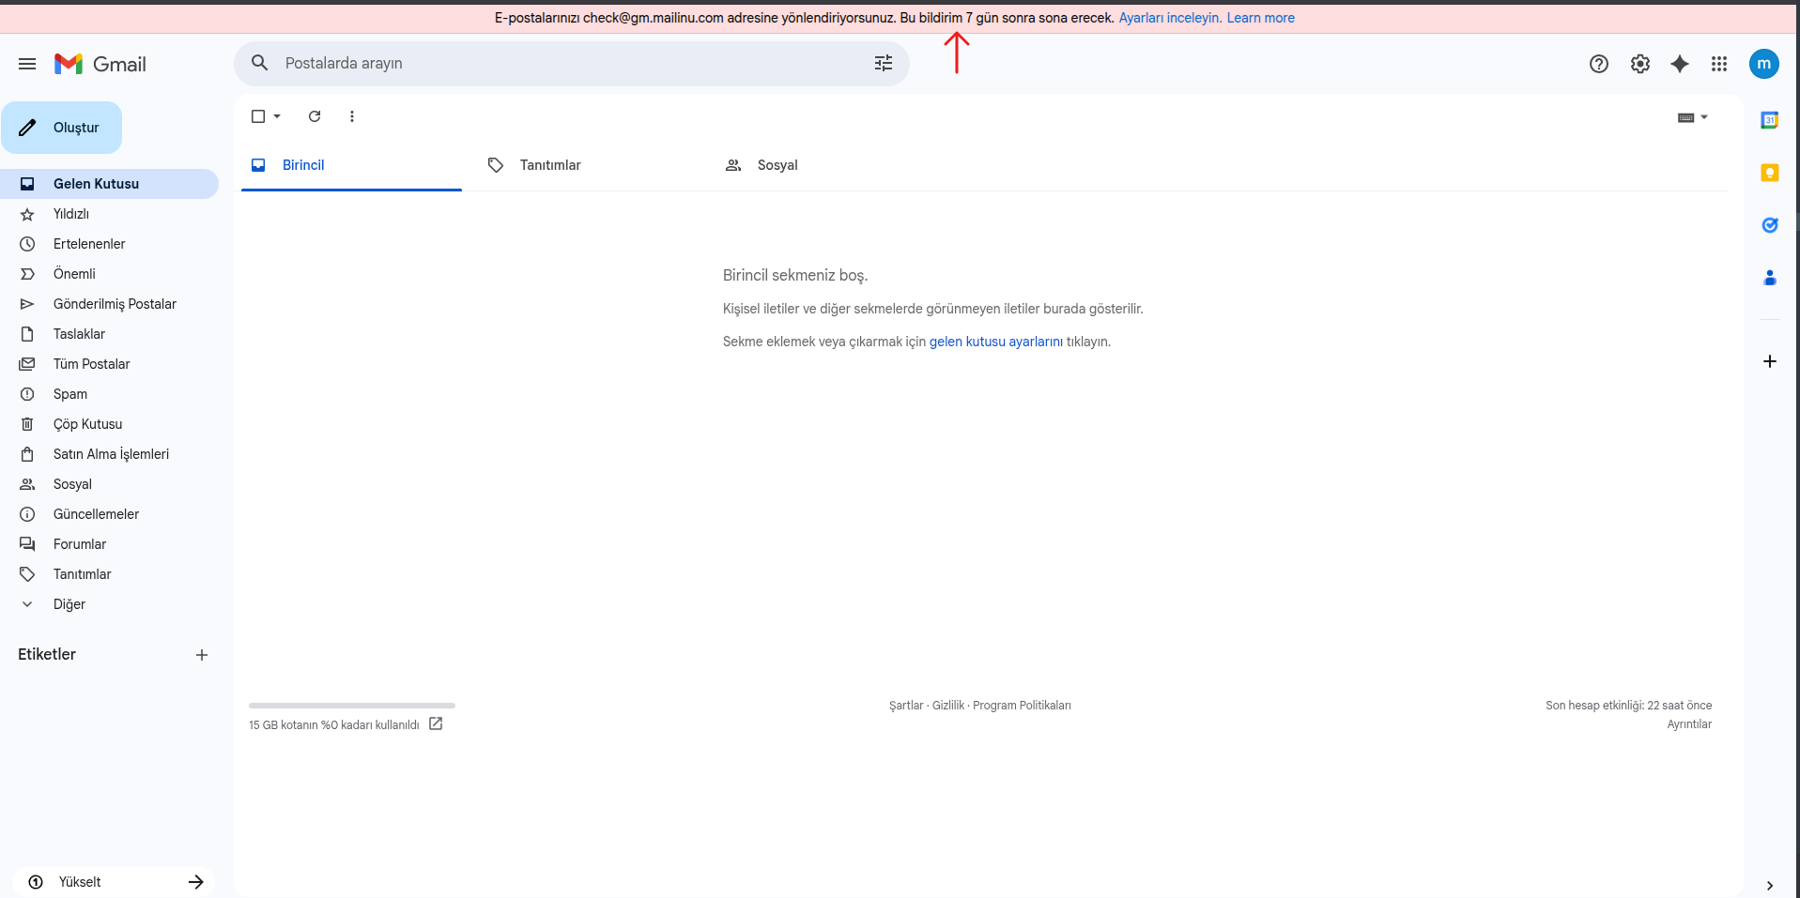The height and width of the screenshot is (898, 1800).
Task: Open Google Keep side panel icon
Action: pos(1770,173)
